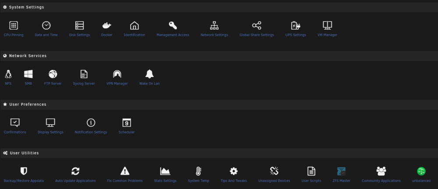Open the Community Applications people icon

pos(381,171)
